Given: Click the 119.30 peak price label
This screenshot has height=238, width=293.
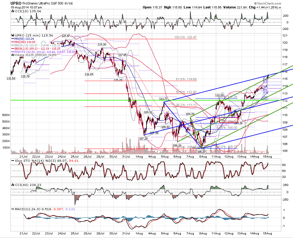Looking at the screenshot, I should click(x=102, y=45).
